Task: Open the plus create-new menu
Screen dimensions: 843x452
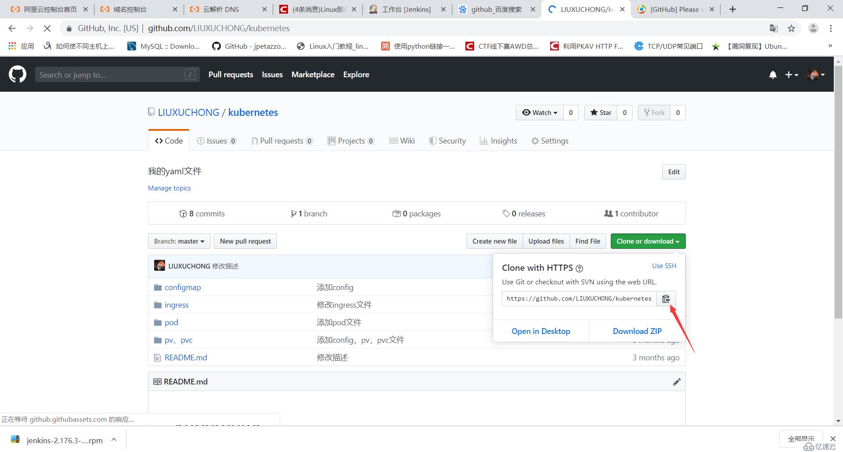Action: [x=791, y=75]
